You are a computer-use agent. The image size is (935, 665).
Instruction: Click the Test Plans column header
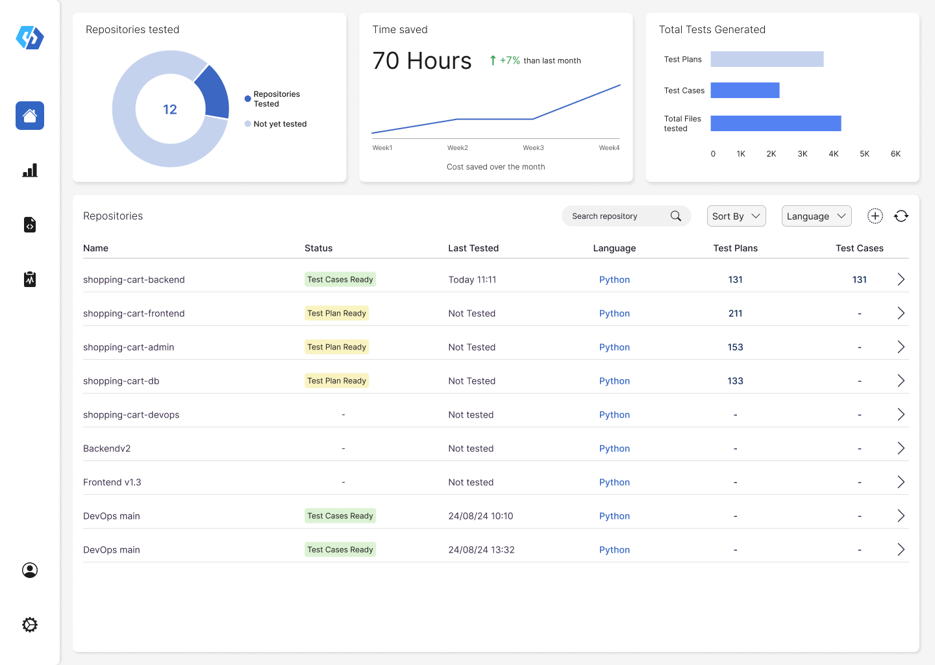(735, 248)
